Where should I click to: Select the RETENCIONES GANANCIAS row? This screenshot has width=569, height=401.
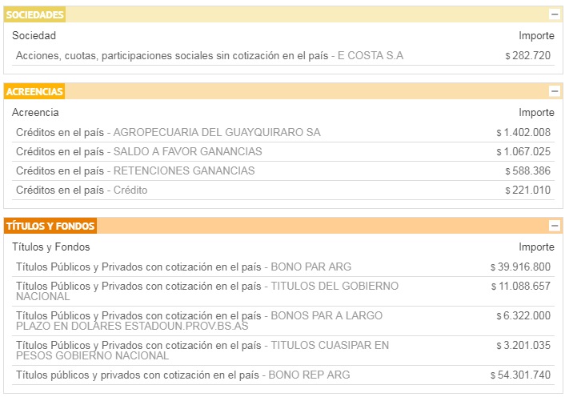(135, 170)
